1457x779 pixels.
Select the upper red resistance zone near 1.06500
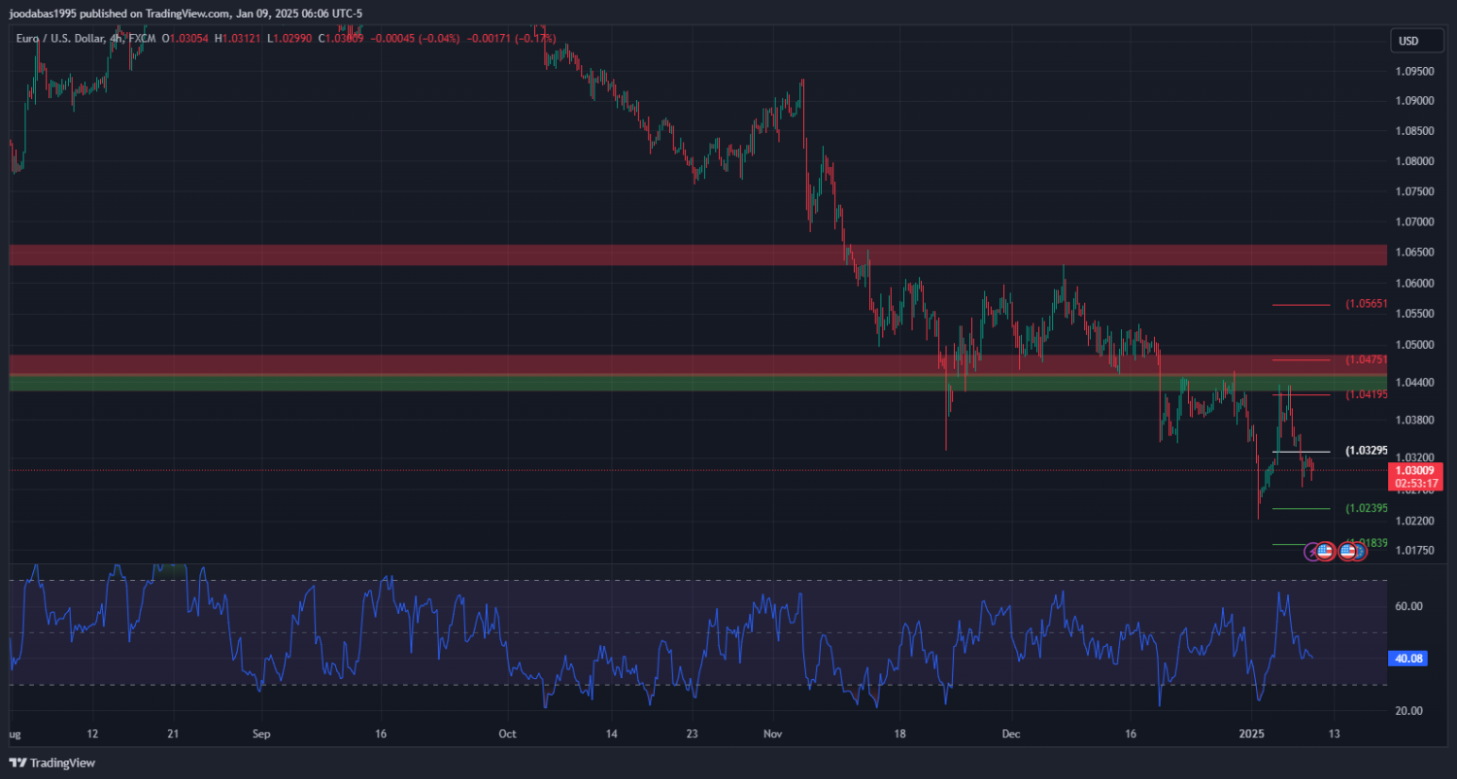[680, 254]
